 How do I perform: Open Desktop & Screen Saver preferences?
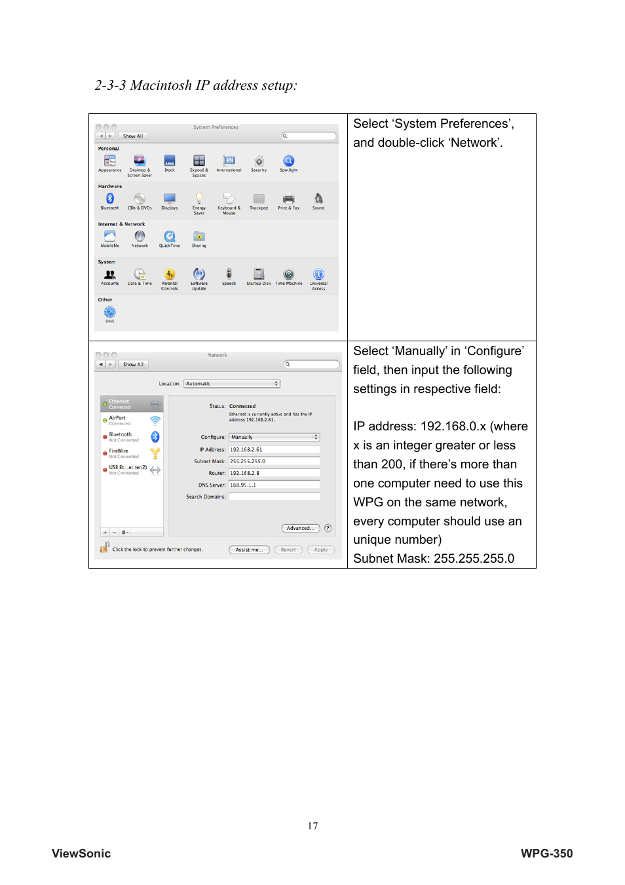pos(139,166)
